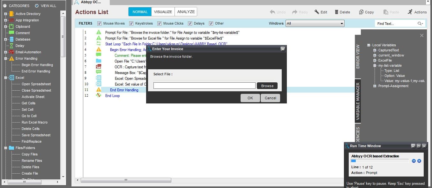Viewport: 432px width, 188px height.
Task: Click the Delete trash icon
Action: click(x=337, y=12)
